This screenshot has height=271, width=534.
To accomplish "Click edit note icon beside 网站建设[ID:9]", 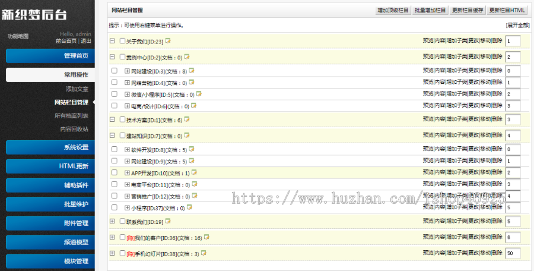I will click(192, 160).
